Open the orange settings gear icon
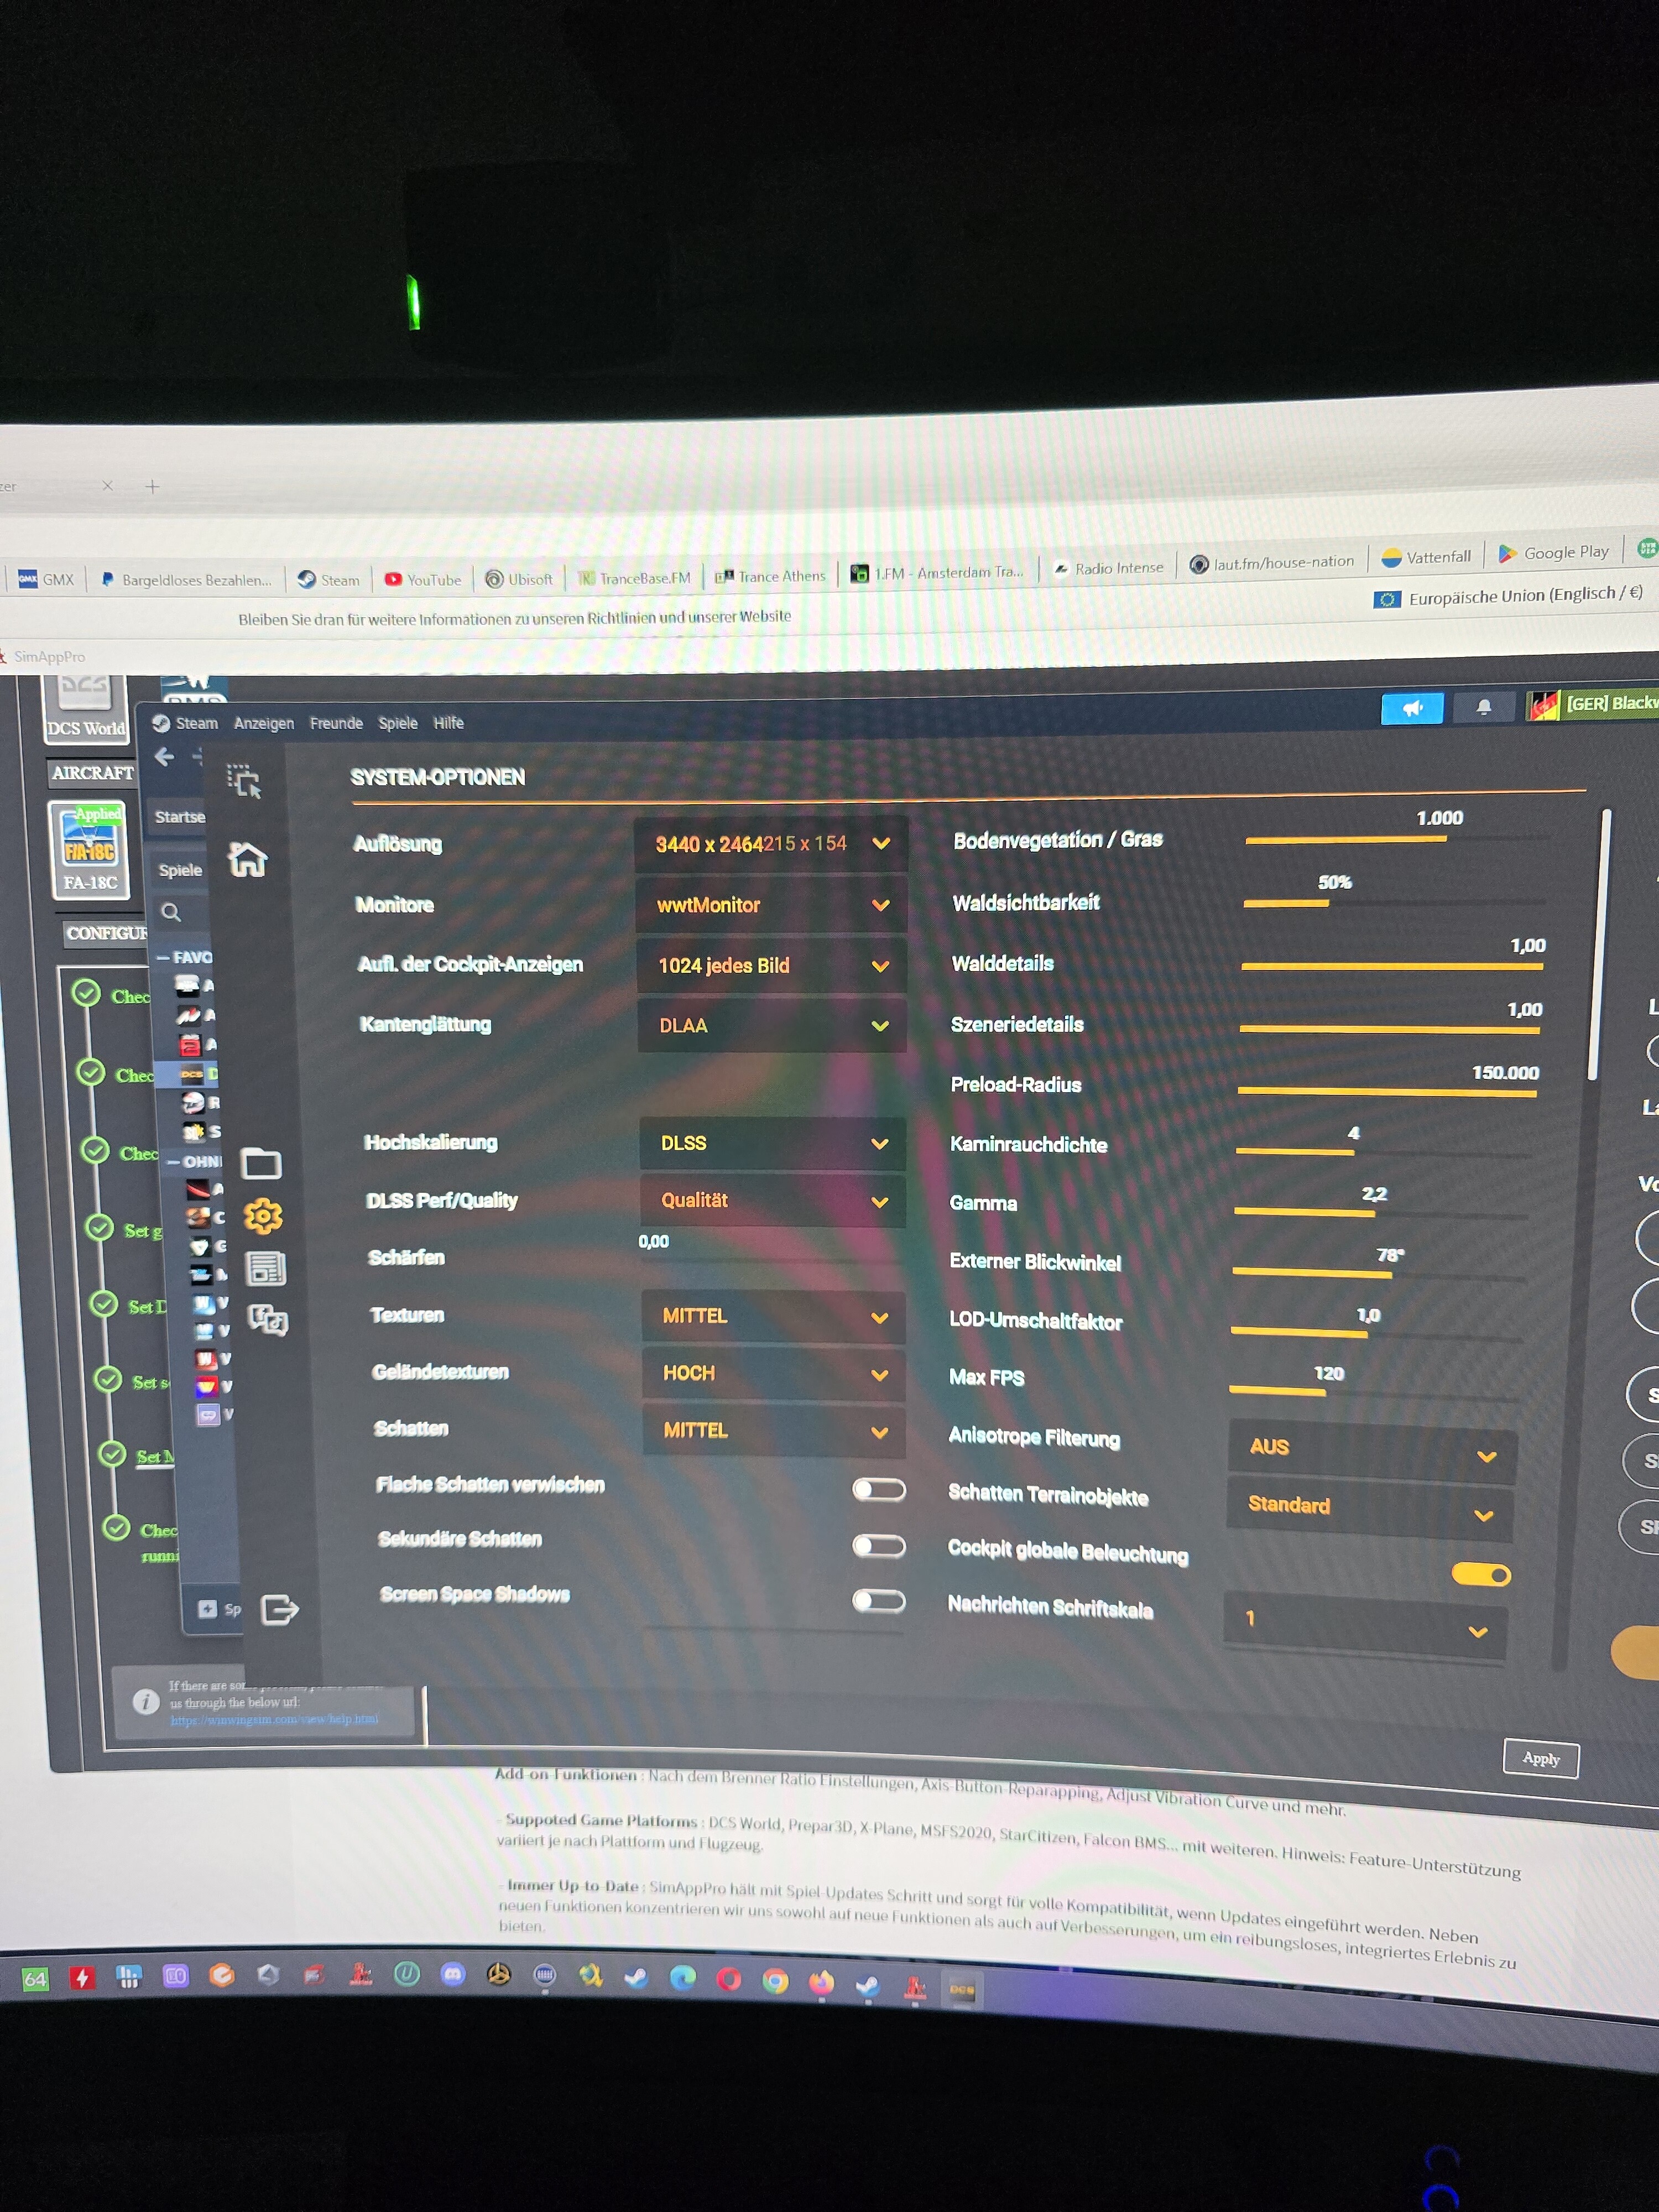Screen dimensions: 1659x2212 click(x=263, y=1215)
